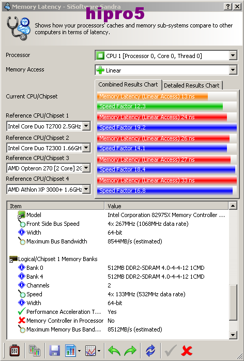This screenshot has width=244, height=361.
Task: Open line graph icon dropdown arrow
Action: 99,351
